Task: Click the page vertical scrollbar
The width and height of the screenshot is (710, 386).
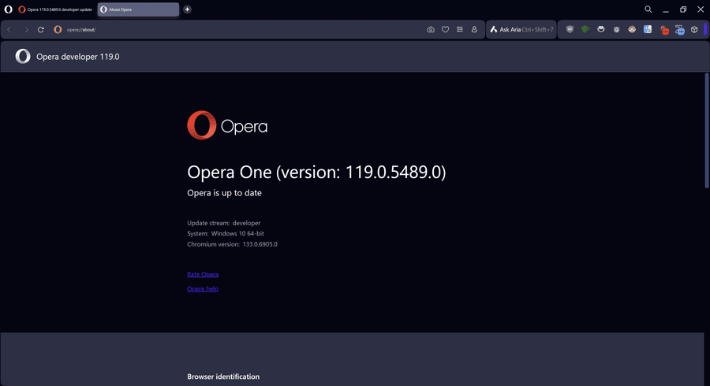Action: coord(706,130)
